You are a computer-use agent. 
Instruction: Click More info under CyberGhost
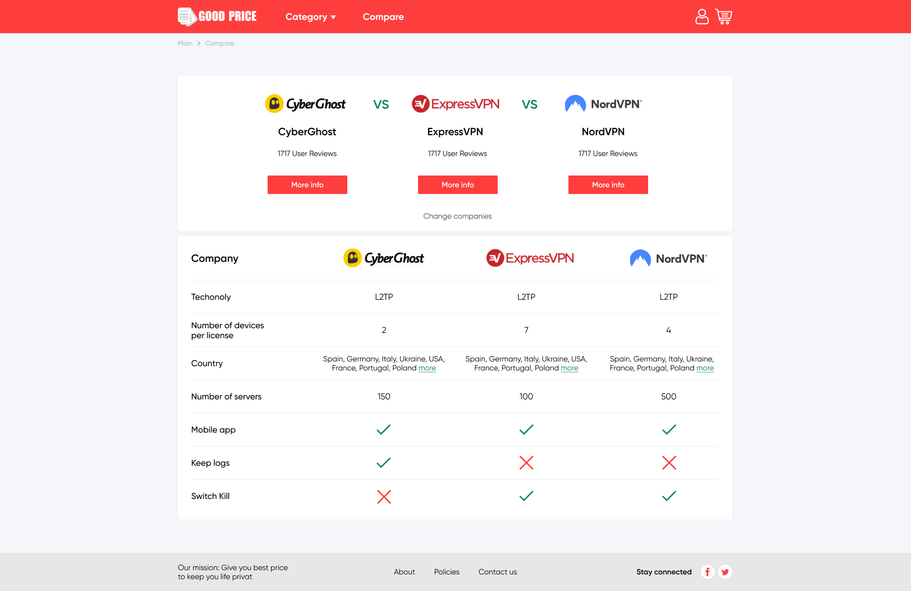tap(307, 185)
